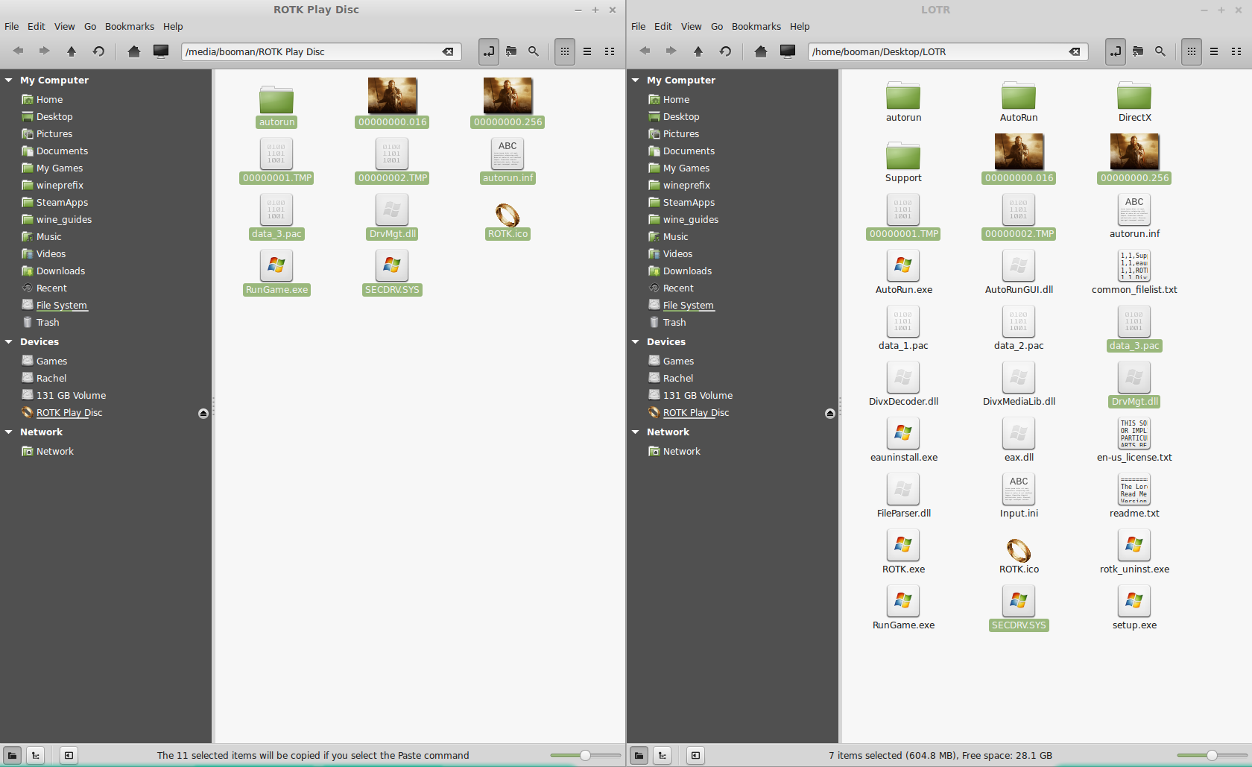Hide sidebar button in ROTK Play Disc status bar
The image size is (1252, 767).
tap(69, 755)
